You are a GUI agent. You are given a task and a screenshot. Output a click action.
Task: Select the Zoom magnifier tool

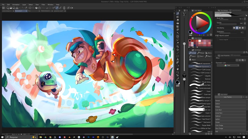click(x=178, y=72)
